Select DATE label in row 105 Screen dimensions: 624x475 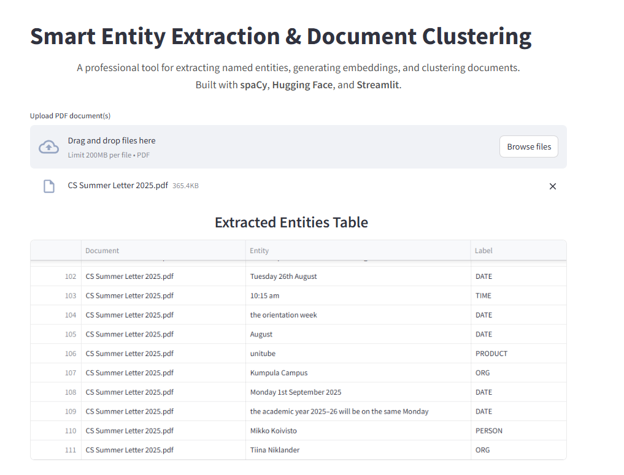[518, 334]
